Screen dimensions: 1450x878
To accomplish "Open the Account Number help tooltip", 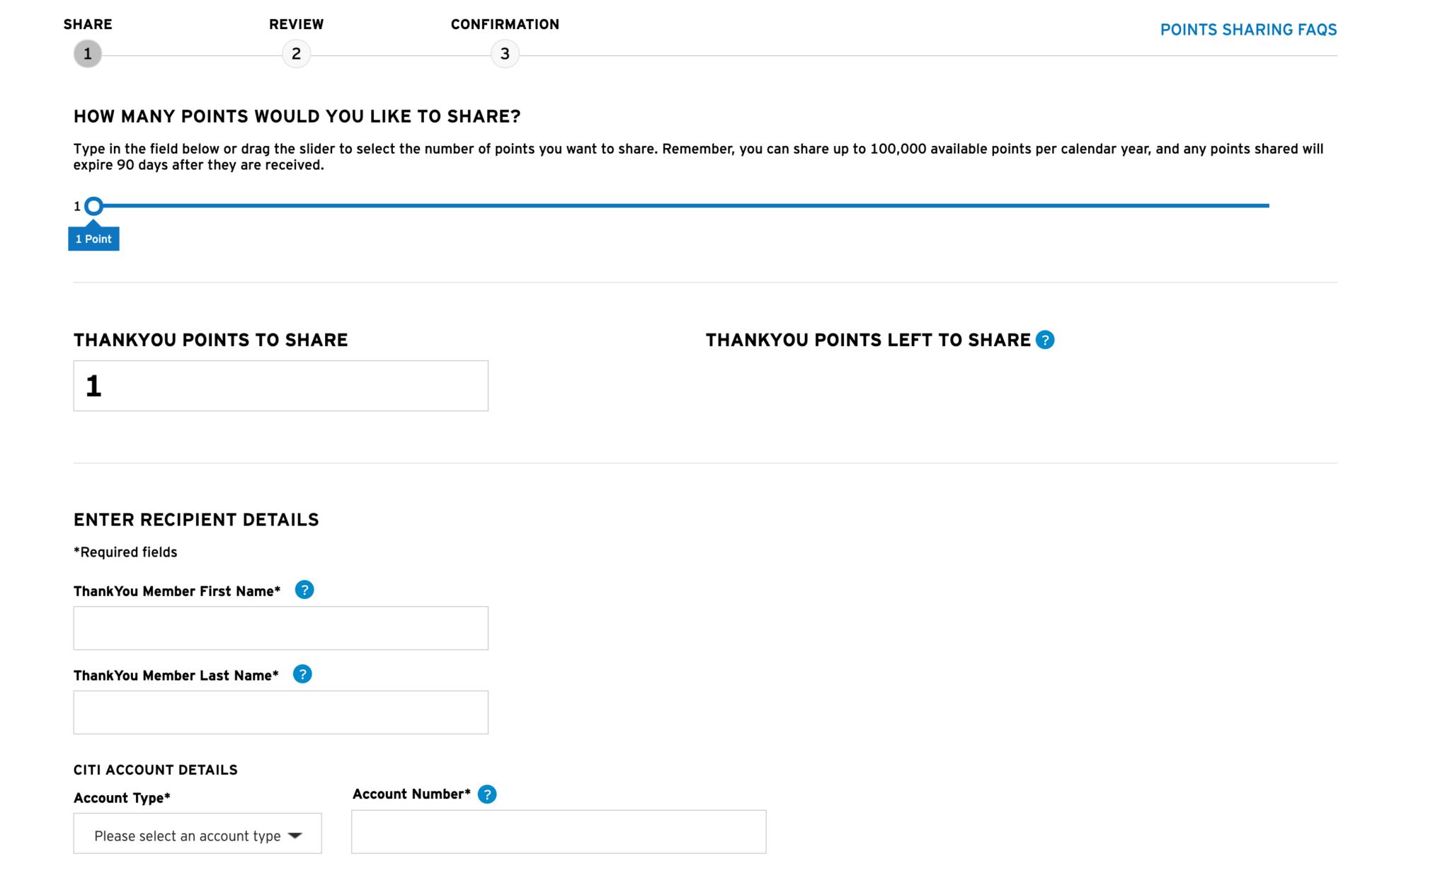I will click(487, 794).
